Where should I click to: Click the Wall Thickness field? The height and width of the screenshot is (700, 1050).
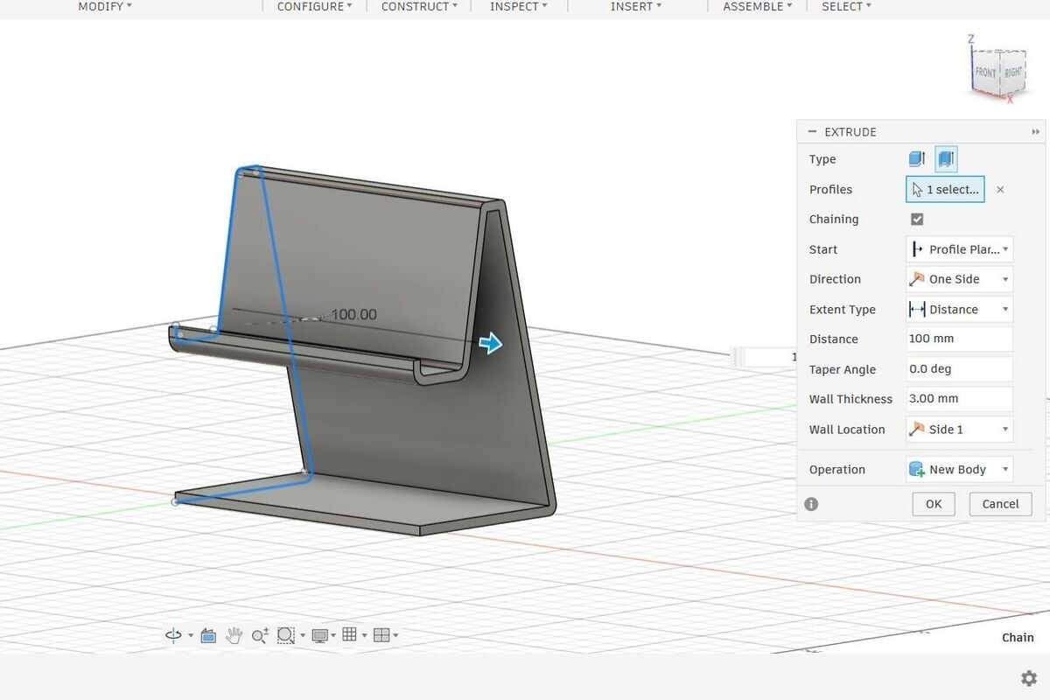point(960,398)
